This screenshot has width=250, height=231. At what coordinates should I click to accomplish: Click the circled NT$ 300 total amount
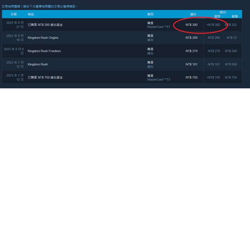pos(191,25)
